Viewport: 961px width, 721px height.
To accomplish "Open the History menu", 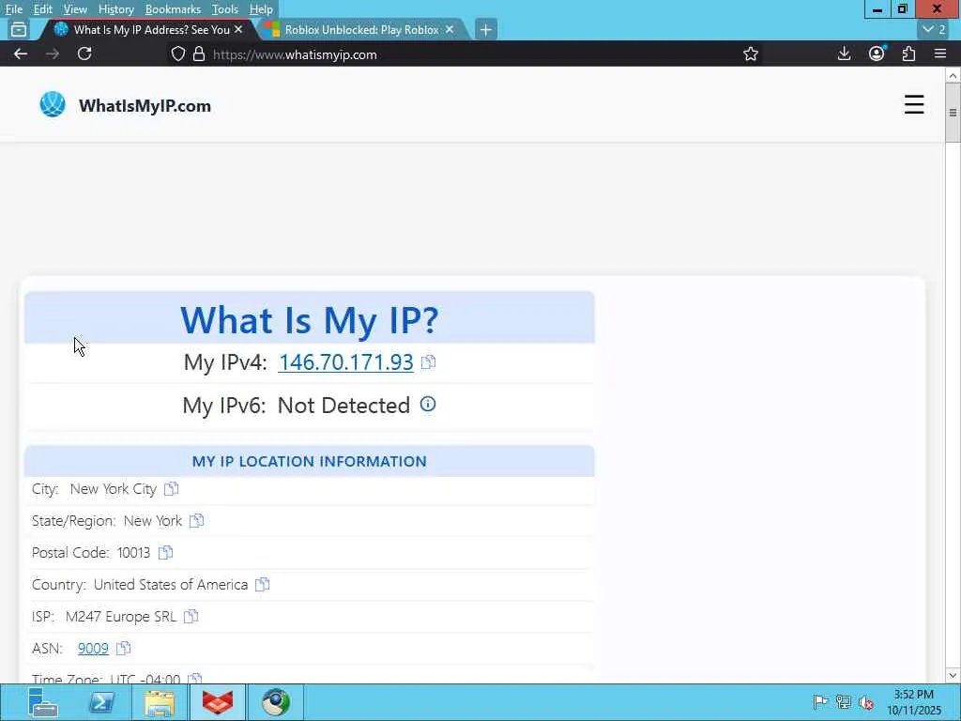I will click(x=115, y=9).
